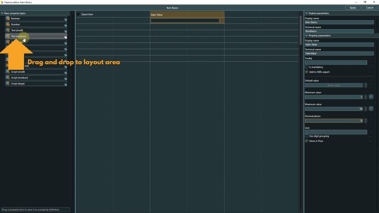This screenshot has height=213, width=379.
Task: Click the drop-a-property-here definition area
Action: 36,210
